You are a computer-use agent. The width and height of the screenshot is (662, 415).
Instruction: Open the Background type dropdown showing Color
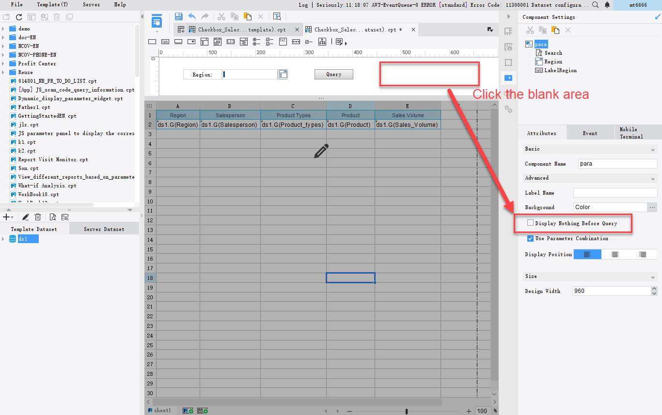click(610, 207)
